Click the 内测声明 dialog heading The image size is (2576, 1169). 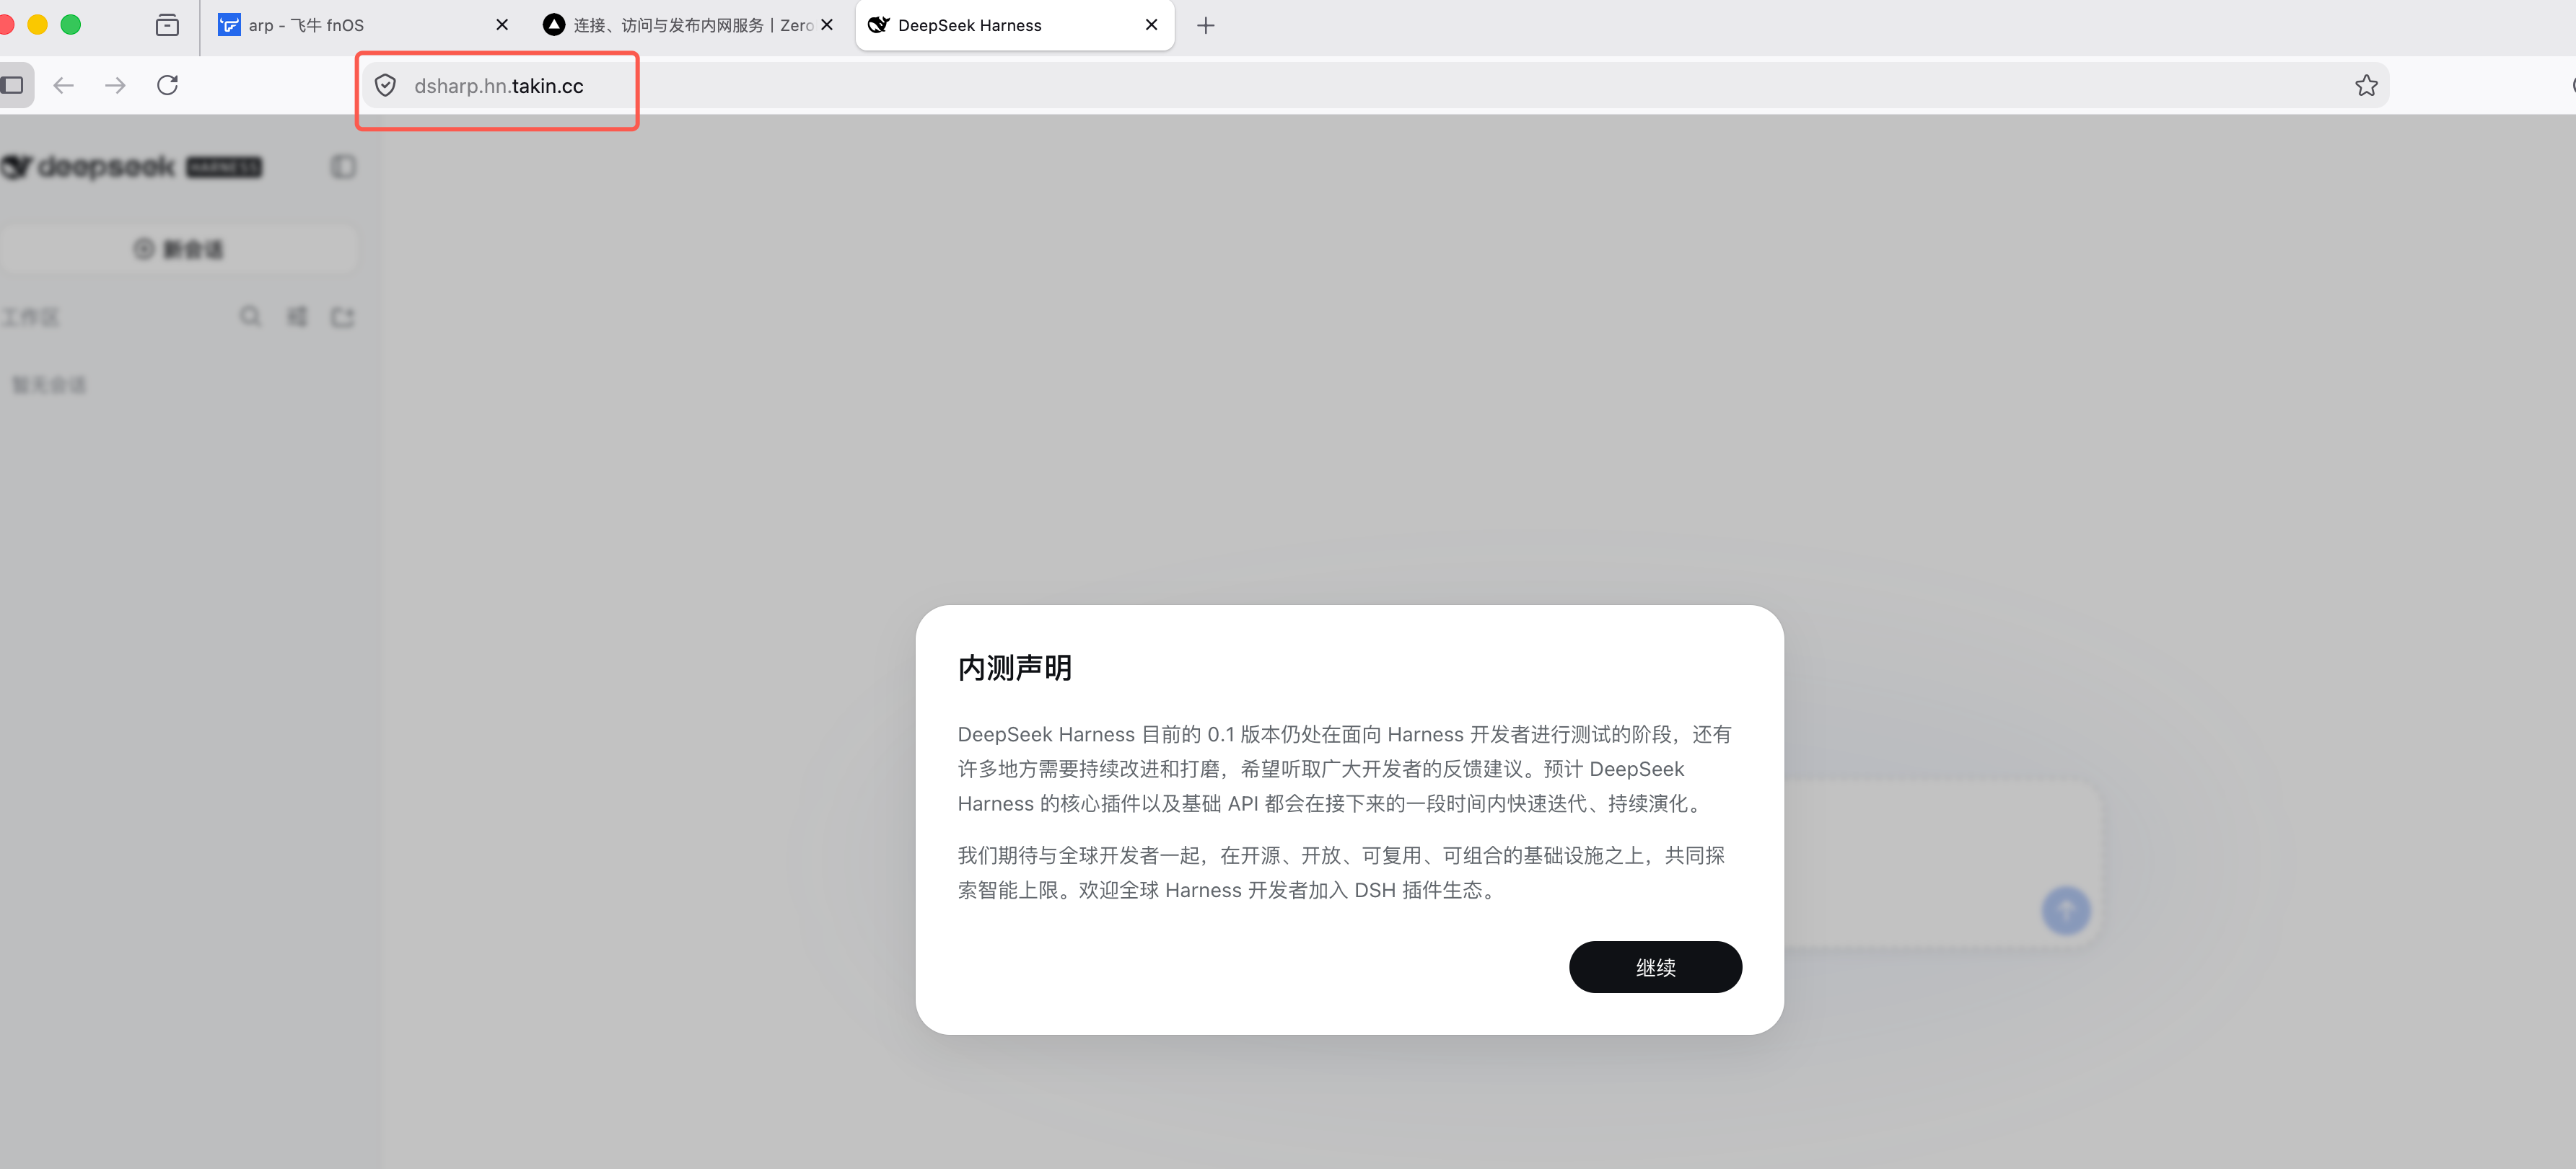[1014, 667]
